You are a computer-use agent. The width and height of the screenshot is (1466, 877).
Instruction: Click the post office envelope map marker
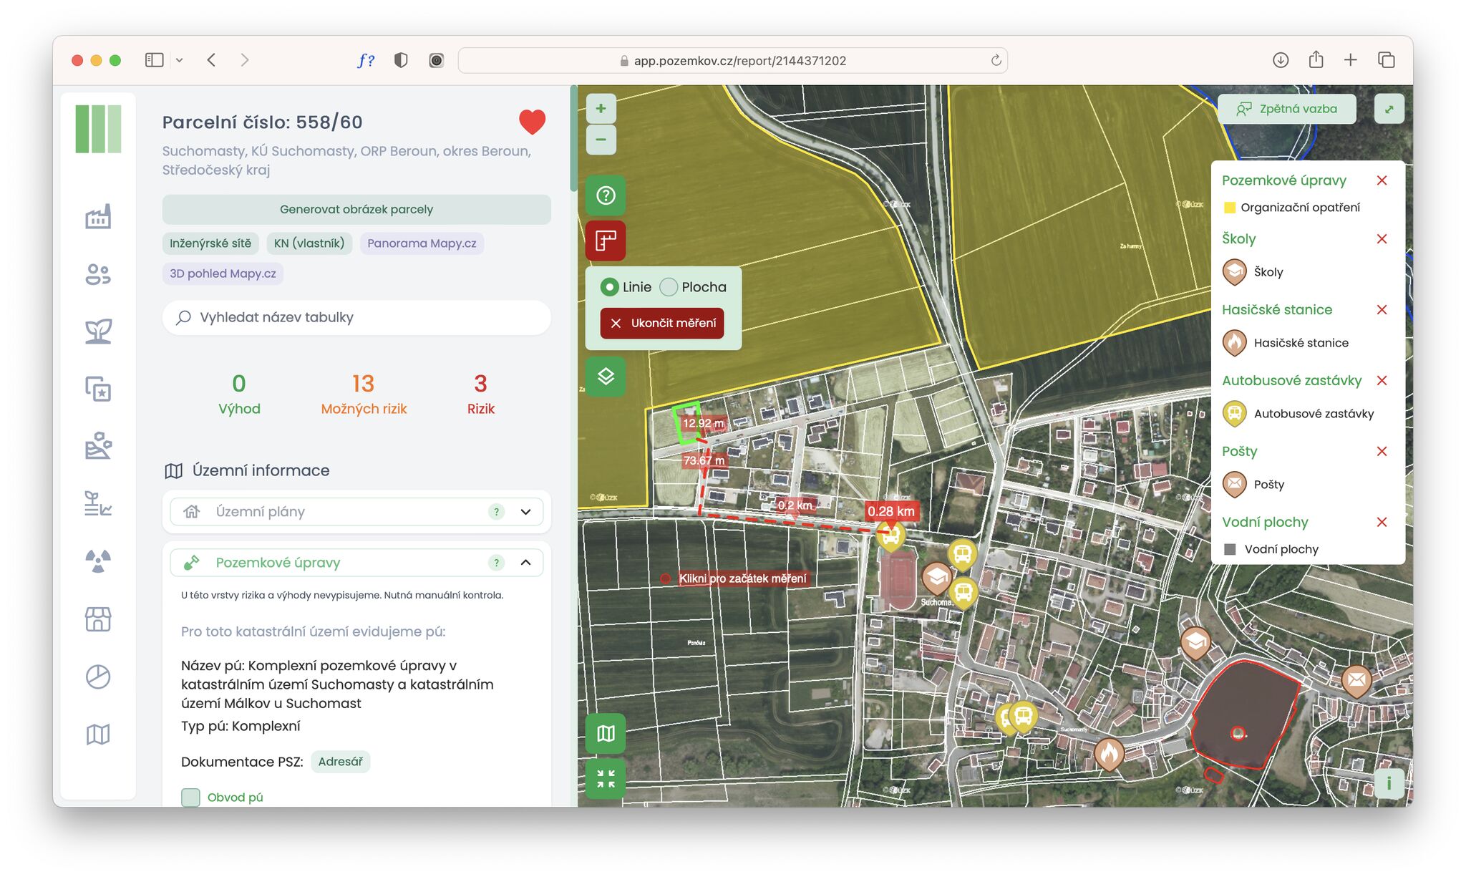click(x=1356, y=680)
